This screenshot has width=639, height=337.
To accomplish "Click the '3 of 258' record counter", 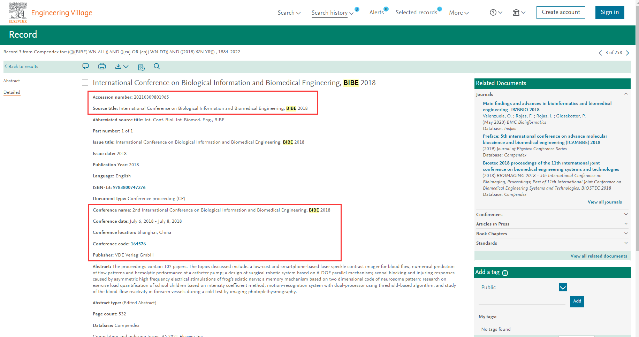I will tap(614, 53).
